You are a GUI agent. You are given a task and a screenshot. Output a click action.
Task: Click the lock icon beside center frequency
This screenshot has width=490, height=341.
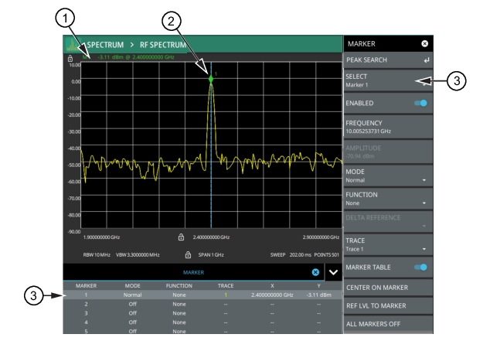(x=181, y=237)
